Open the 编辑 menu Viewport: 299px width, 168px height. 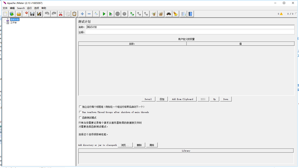[x=12, y=8]
